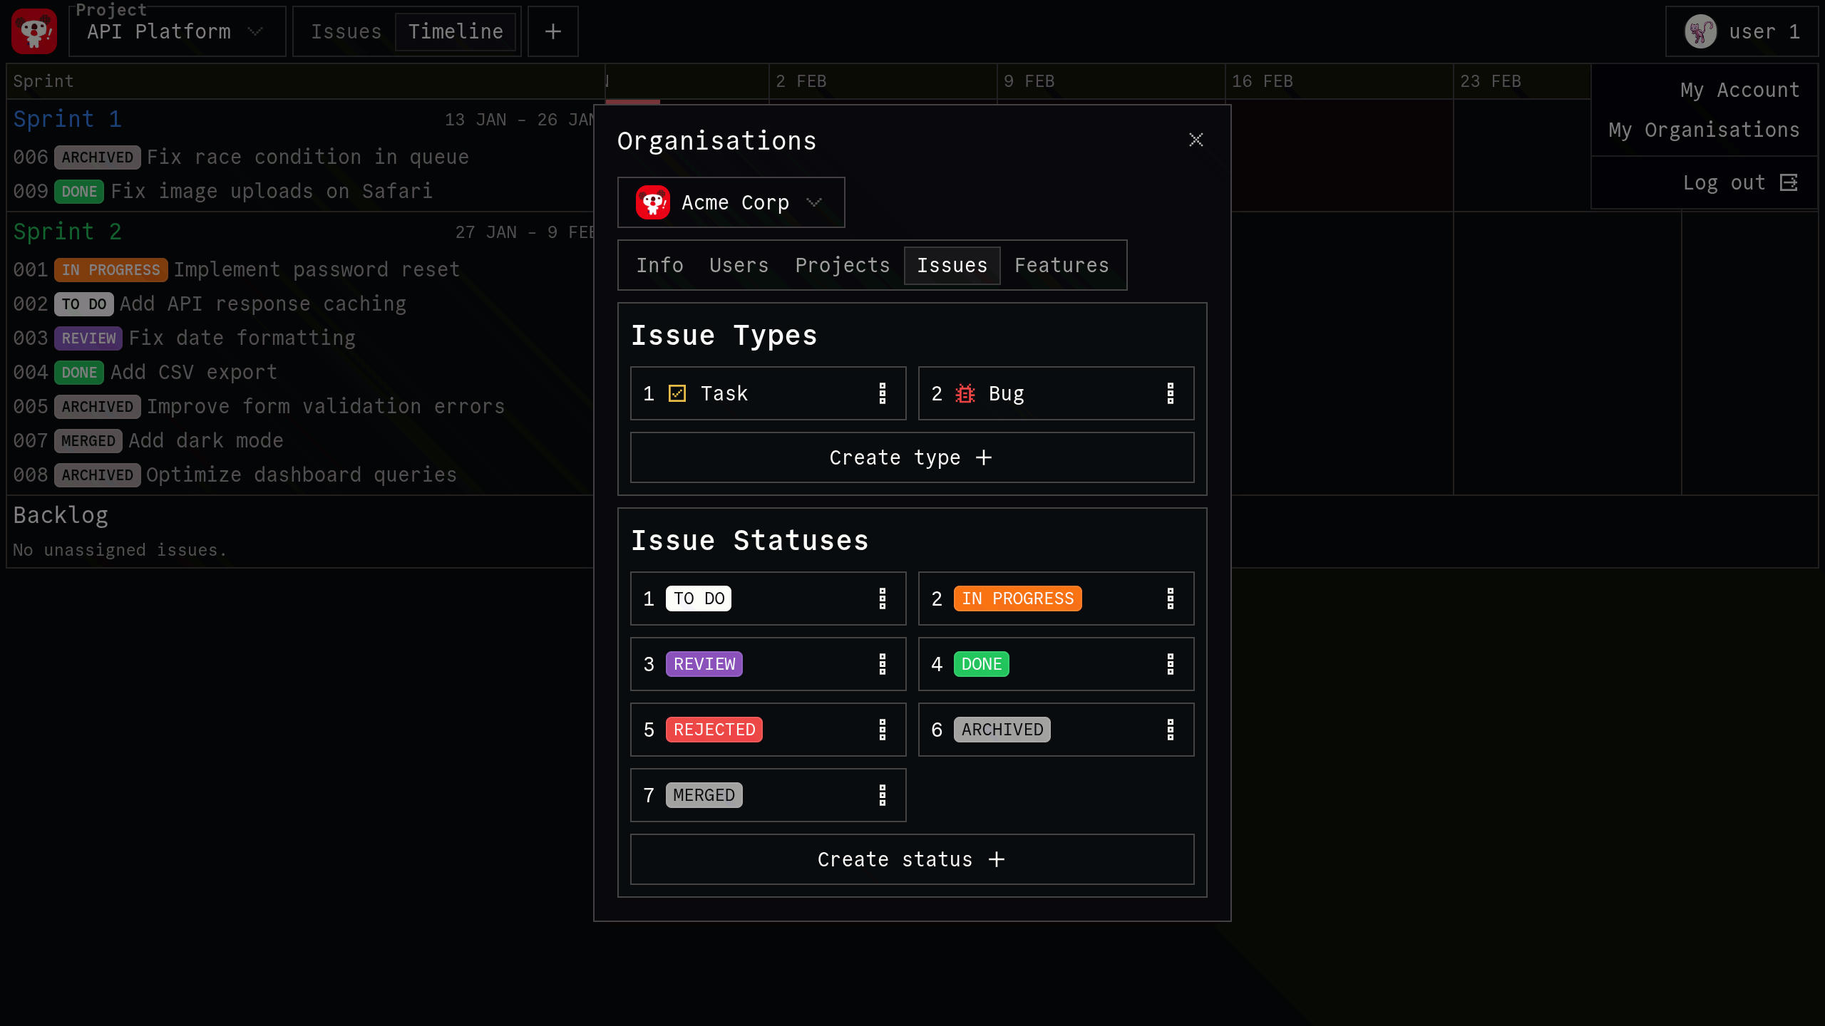Click kebab menu on TO DO status

point(883,598)
